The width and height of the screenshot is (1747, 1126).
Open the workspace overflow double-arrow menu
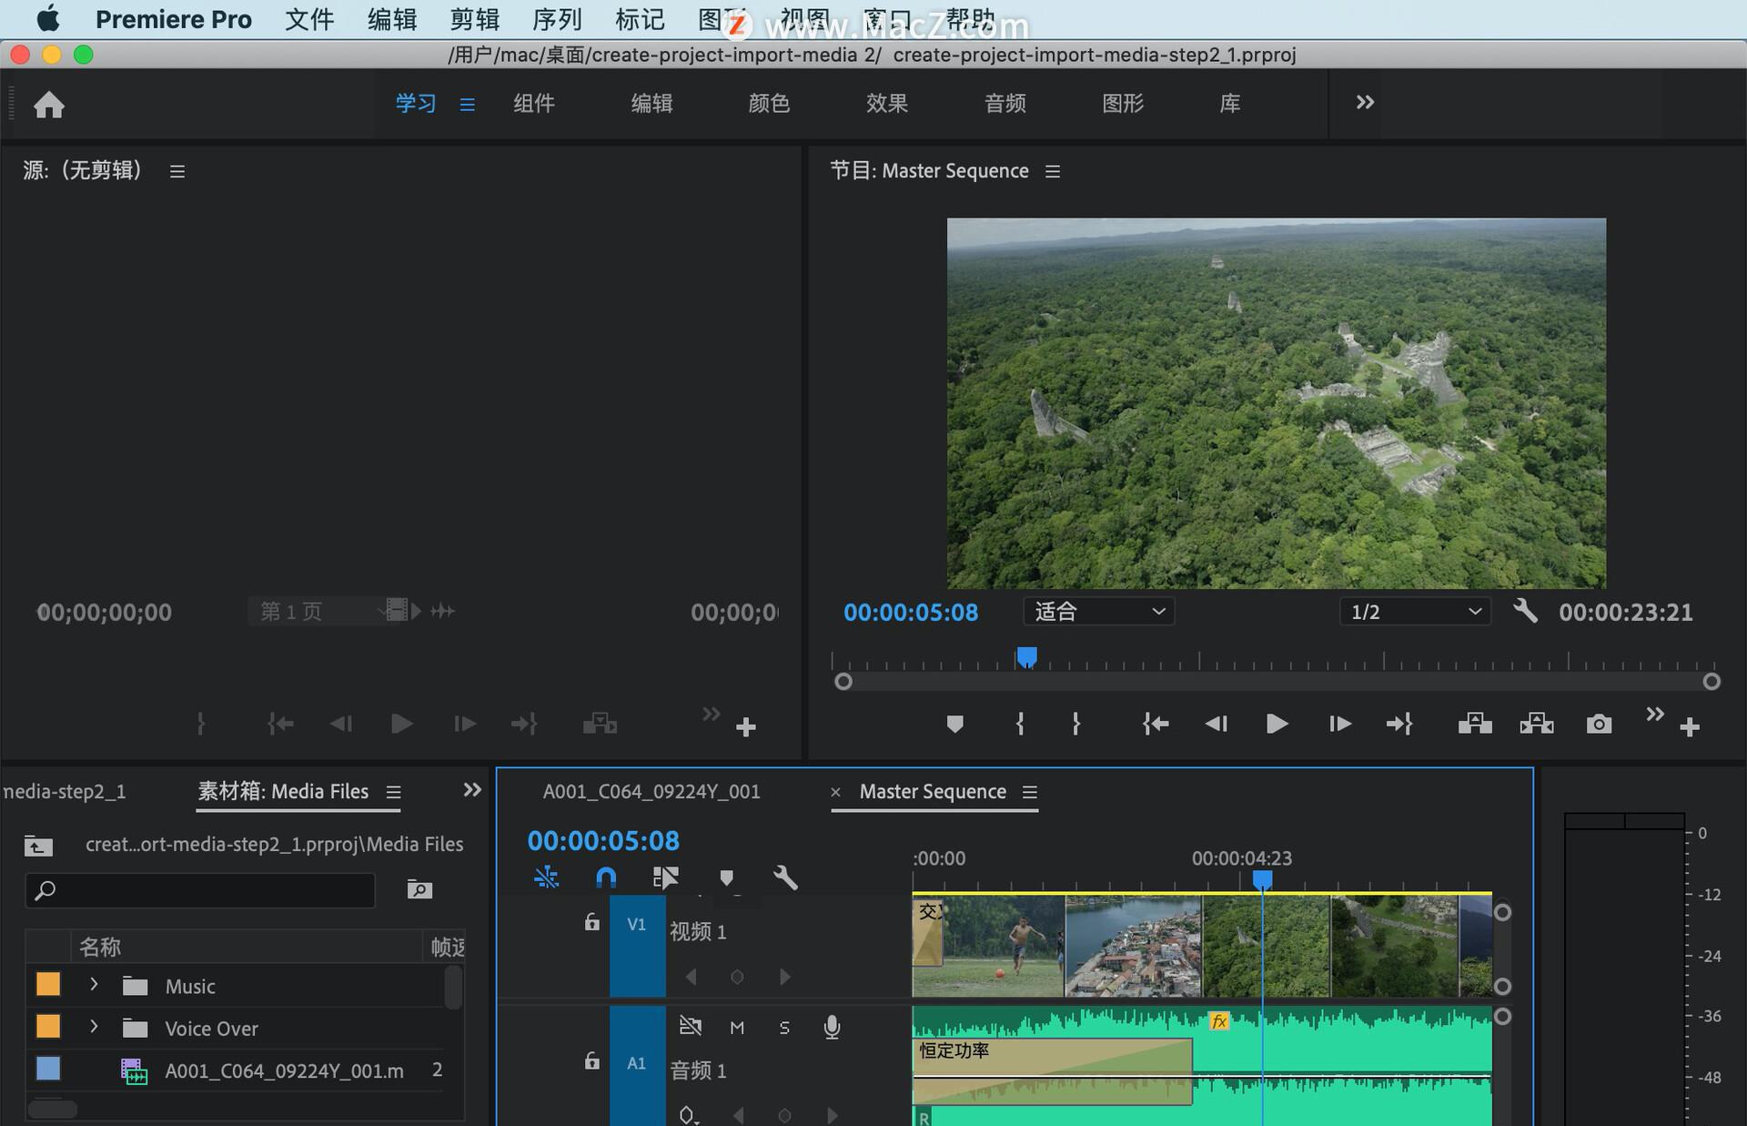1365,103
